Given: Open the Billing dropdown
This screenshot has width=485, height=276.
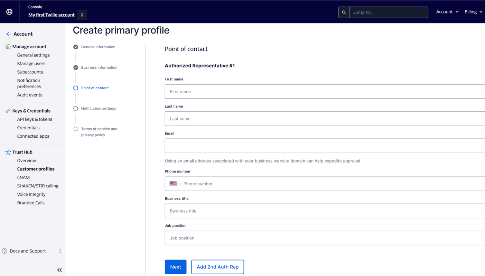Looking at the screenshot, I should 473,11.
